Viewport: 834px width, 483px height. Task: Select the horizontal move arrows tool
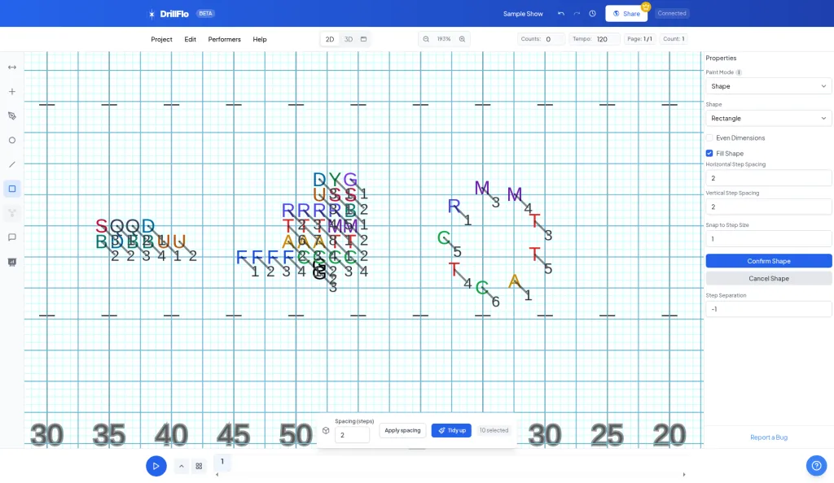[x=11, y=67]
